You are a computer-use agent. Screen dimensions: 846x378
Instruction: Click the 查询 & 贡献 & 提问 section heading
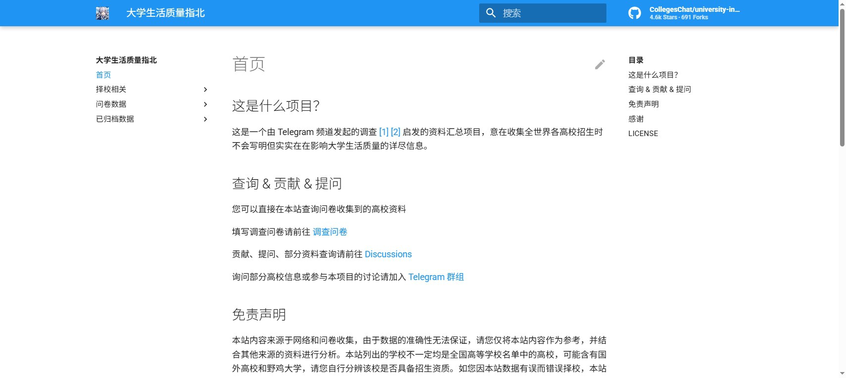click(x=287, y=184)
